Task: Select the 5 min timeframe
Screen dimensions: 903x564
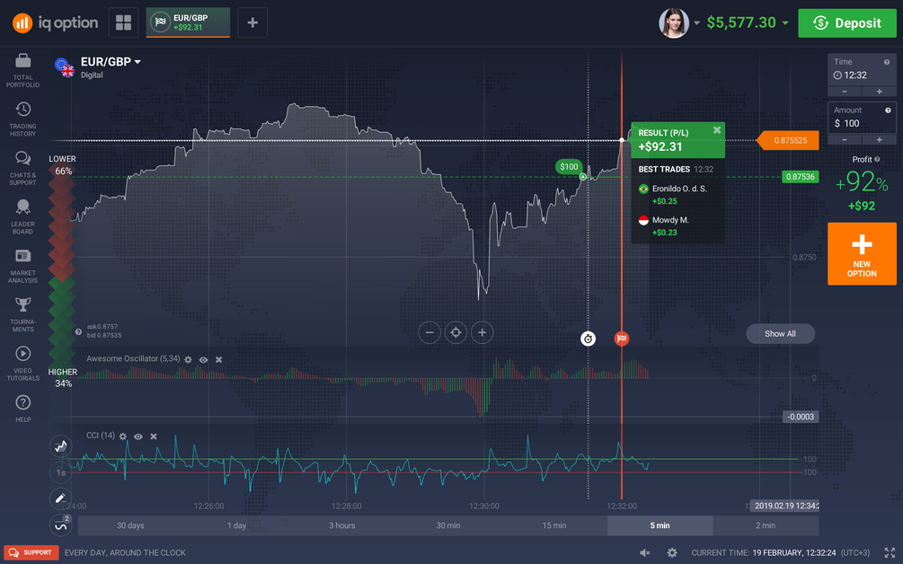Action: tap(660, 525)
